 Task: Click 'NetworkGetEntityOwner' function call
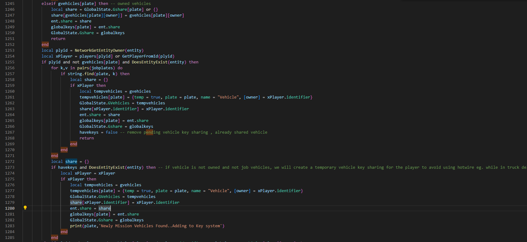point(100,50)
